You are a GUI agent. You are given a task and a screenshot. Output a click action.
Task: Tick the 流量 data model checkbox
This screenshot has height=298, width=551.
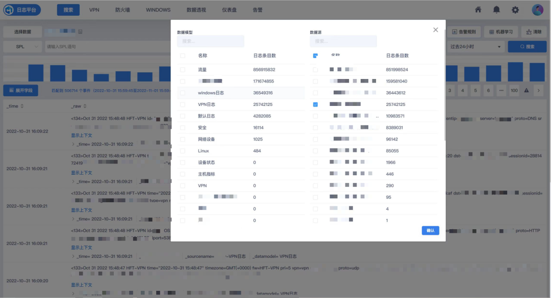pyautogui.click(x=182, y=70)
